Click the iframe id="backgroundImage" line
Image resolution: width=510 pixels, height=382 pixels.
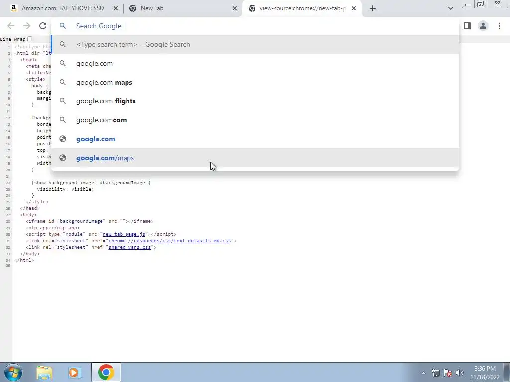coord(90,221)
